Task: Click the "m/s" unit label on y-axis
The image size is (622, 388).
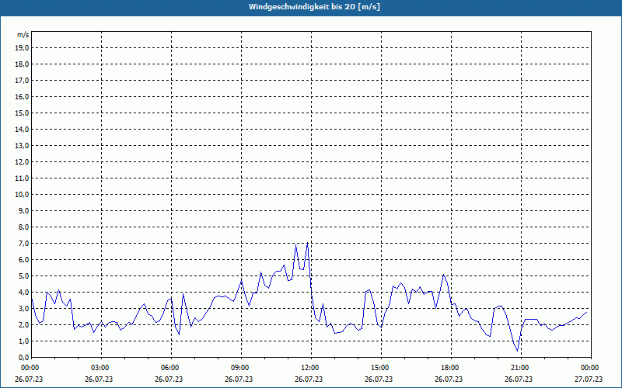Action: (23, 35)
